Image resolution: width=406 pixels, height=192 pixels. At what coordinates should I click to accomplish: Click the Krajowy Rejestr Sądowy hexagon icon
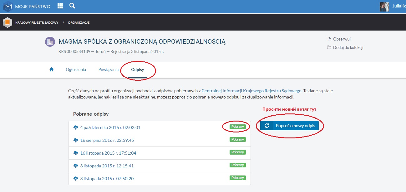pos(8,22)
